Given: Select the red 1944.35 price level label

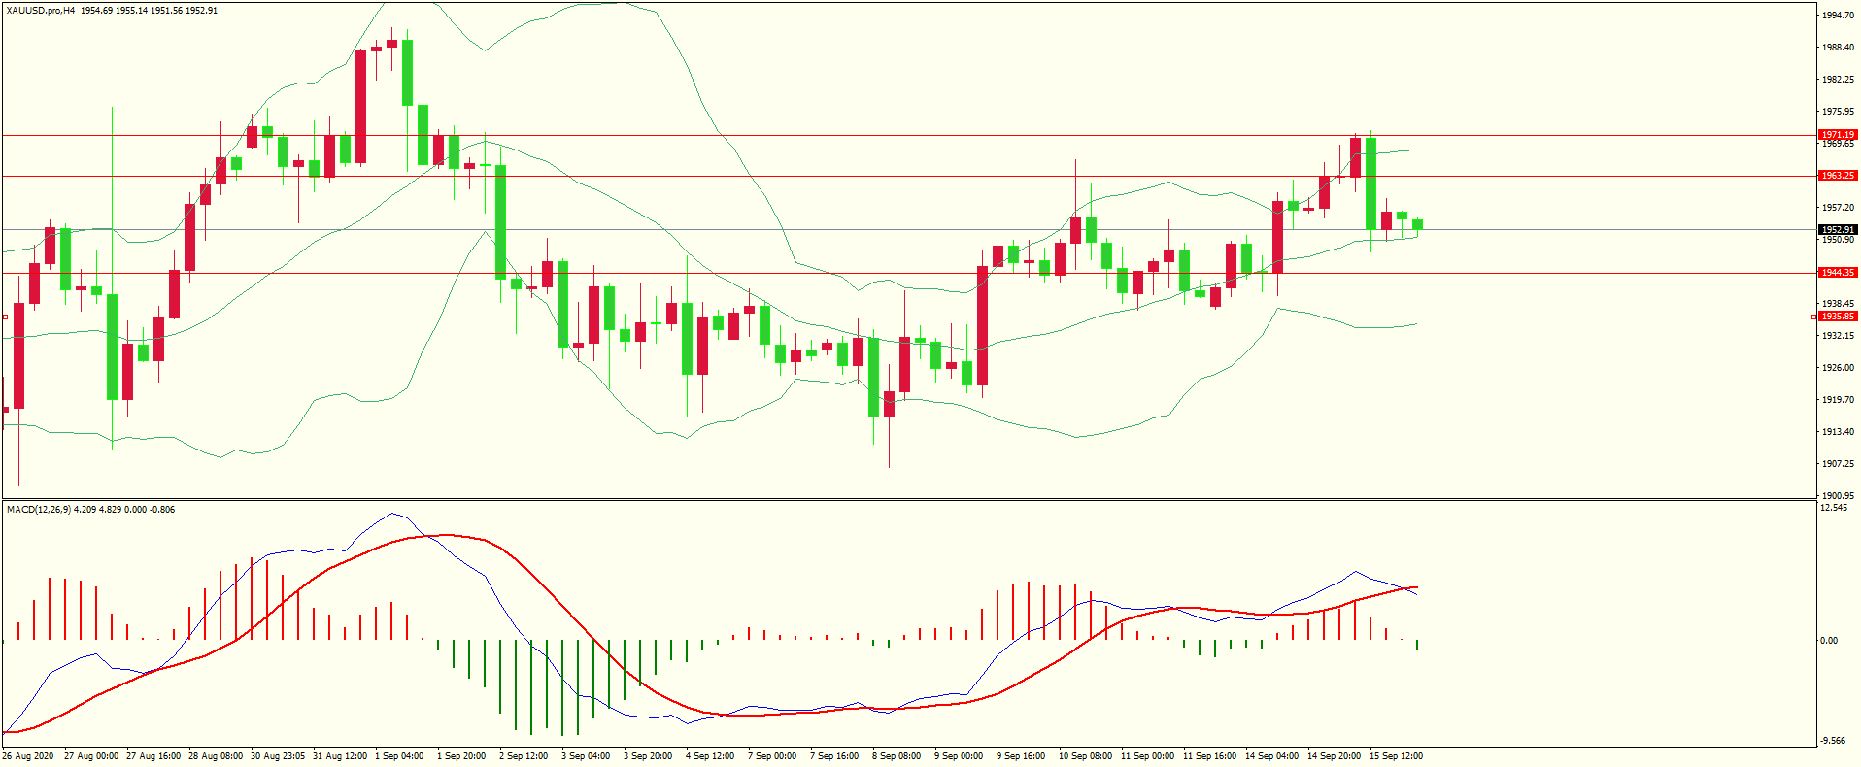Looking at the screenshot, I should pos(1838,273).
